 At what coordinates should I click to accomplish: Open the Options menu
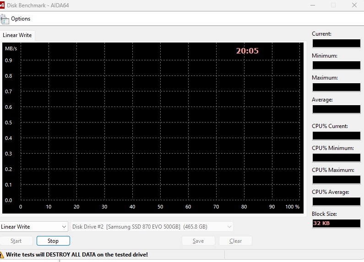(21, 19)
